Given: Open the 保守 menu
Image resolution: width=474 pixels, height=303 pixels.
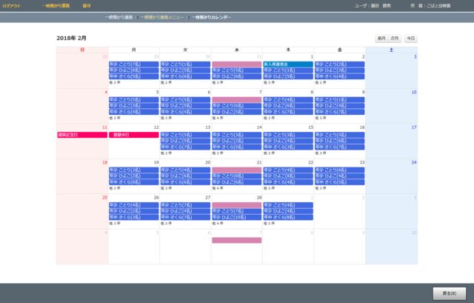Looking at the screenshot, I should tap(87, 6).
